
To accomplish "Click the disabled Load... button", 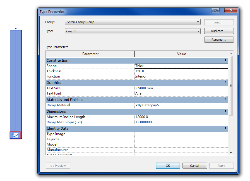I will pos(219,22).
